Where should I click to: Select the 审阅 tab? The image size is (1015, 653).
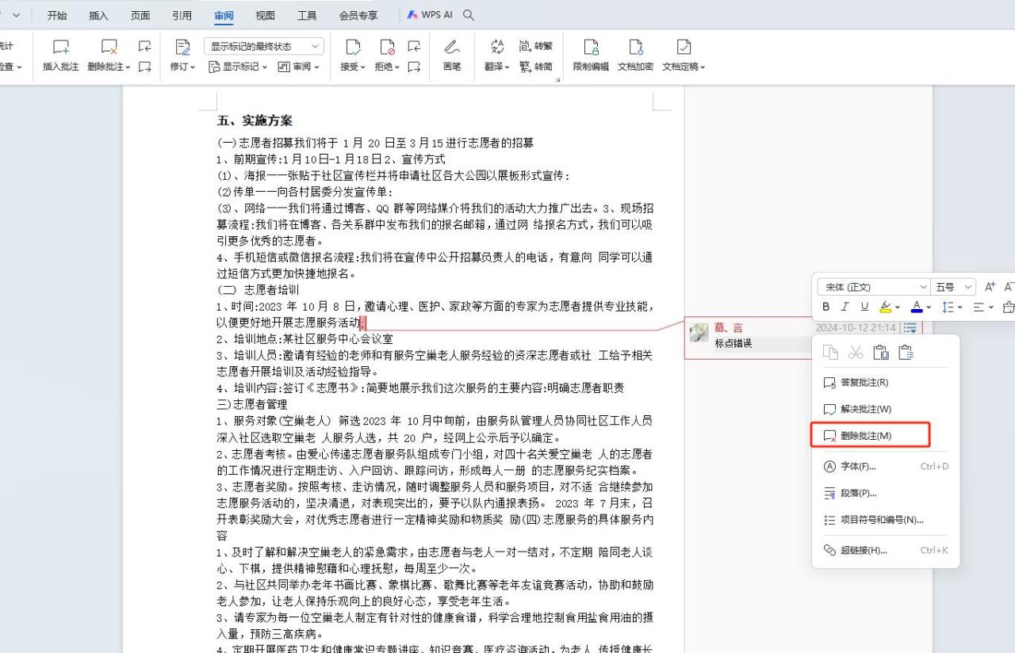224,15
